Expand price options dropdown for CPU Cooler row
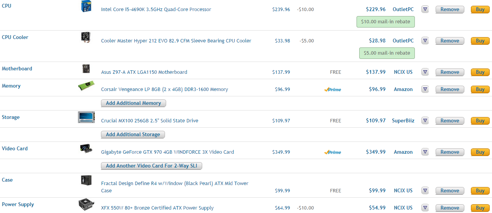Image resolution: width=492 pixels, height=213 pixels. (x=425, y=41)
